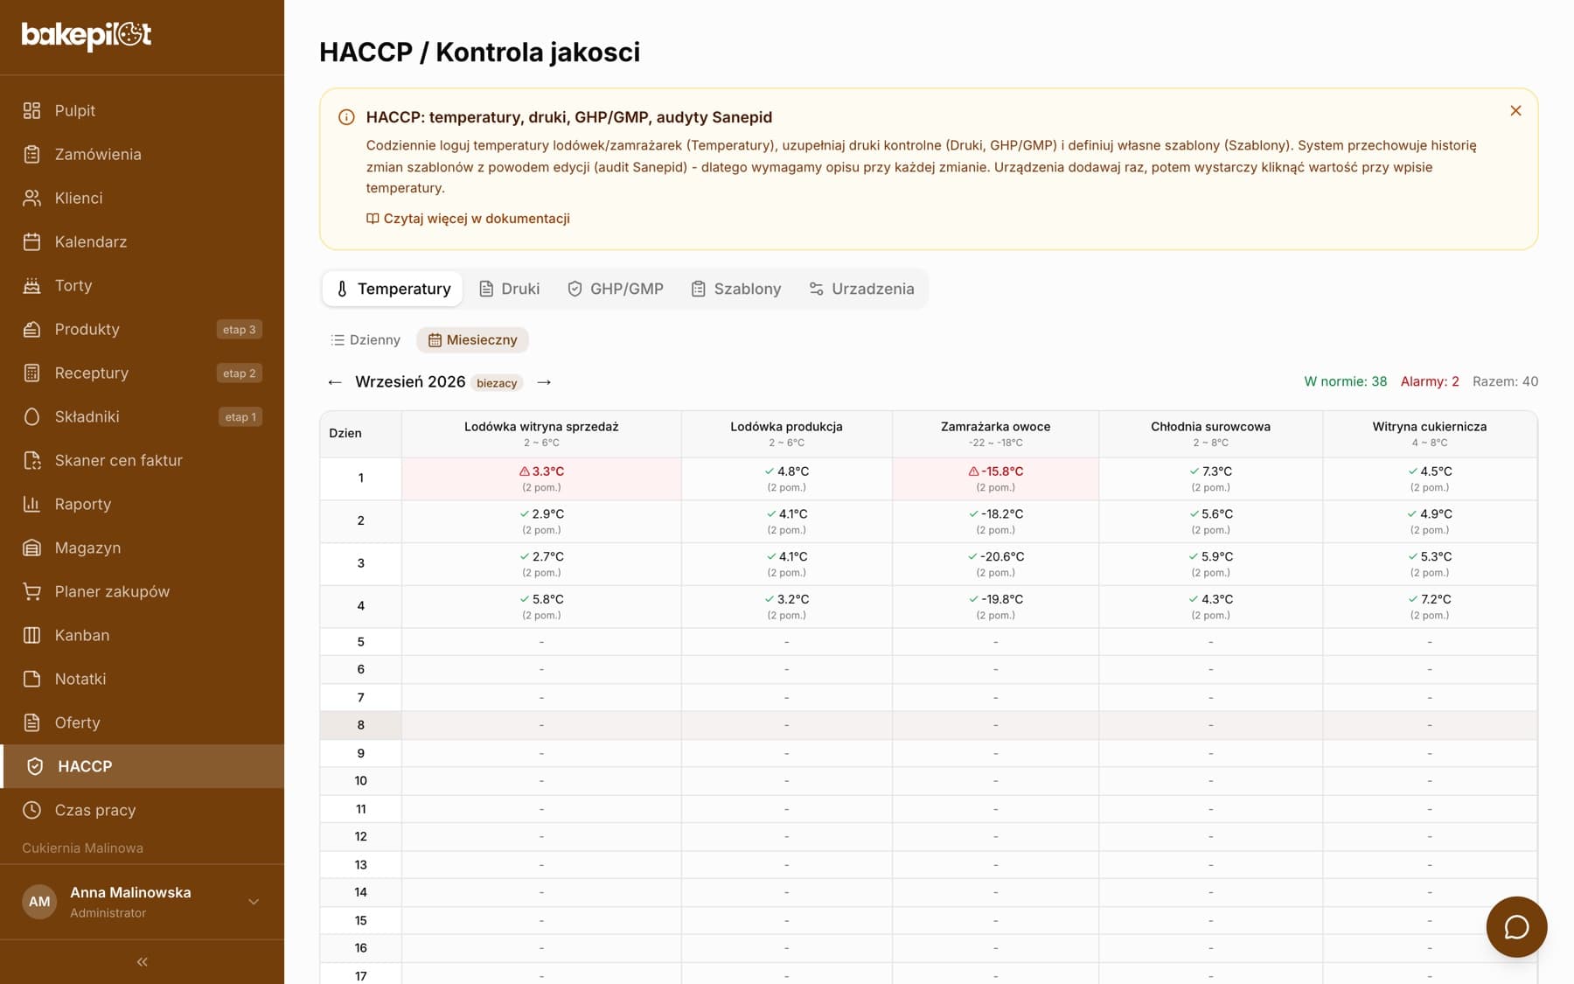Select Miesieczny view toggle
1574x984 pixels.
[472, 339]
